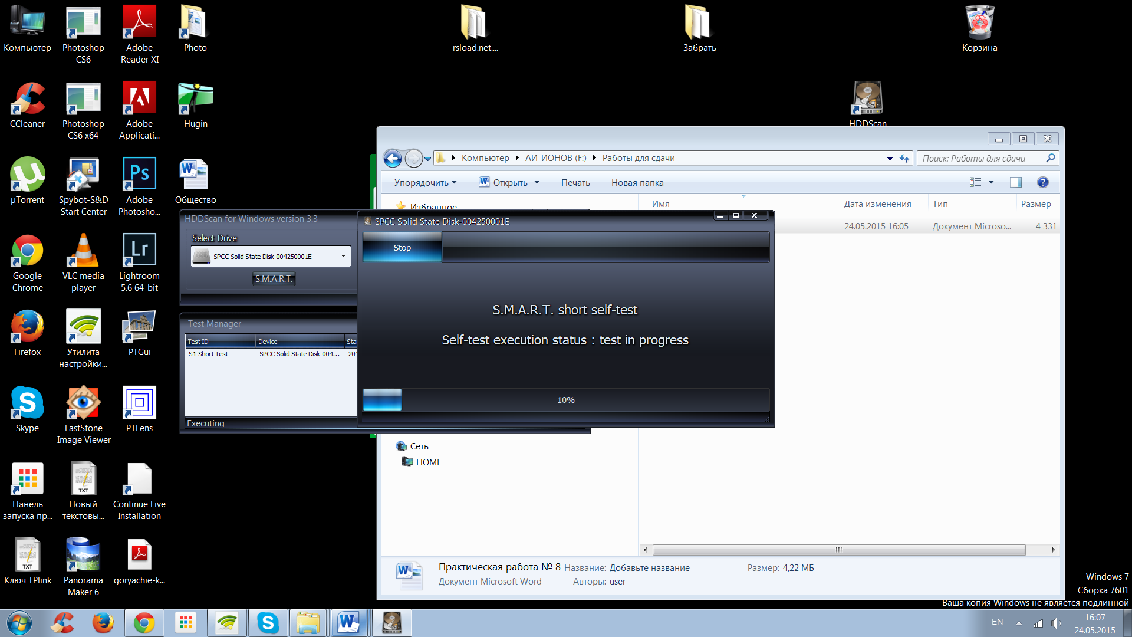Open the HDDScan desktop shortcut
The image size is (1132, 637).
click(x=867, y=103)
